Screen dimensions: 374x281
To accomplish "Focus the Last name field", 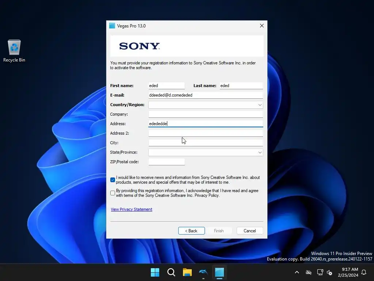I will [241, 86].
